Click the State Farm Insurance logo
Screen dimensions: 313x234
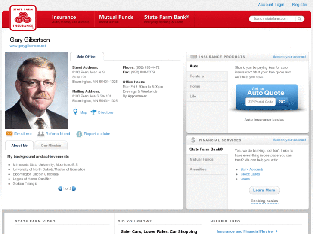tap(23, 18)
